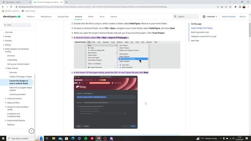Expand the Debug section in sidebar
This screenshot has height=141, width=251.
click(4, 45)
